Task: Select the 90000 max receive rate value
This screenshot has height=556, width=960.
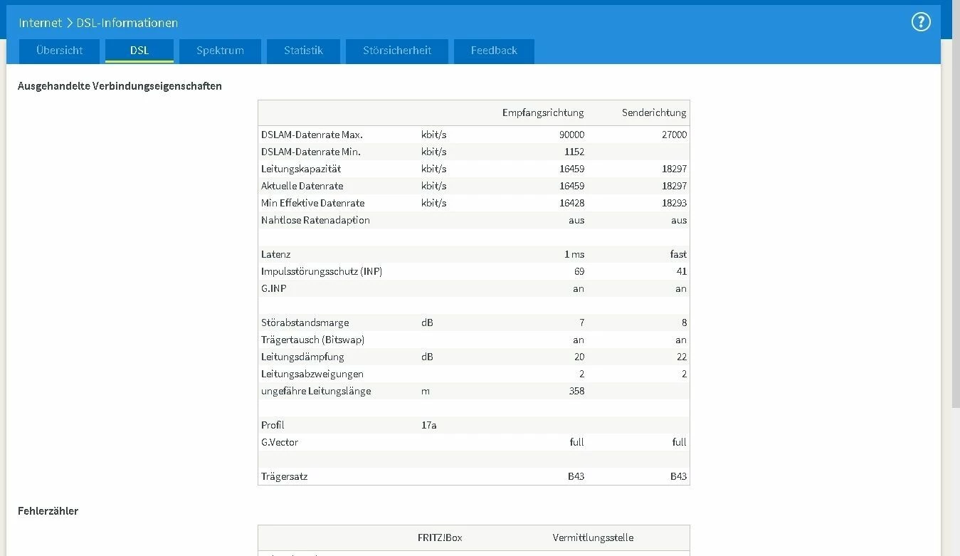Action: pos(571,135)
